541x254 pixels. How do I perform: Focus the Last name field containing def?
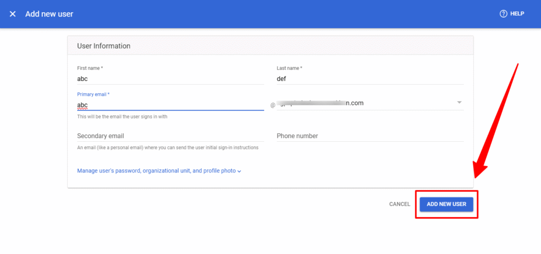pyautogui.click(x=370, y=78)
